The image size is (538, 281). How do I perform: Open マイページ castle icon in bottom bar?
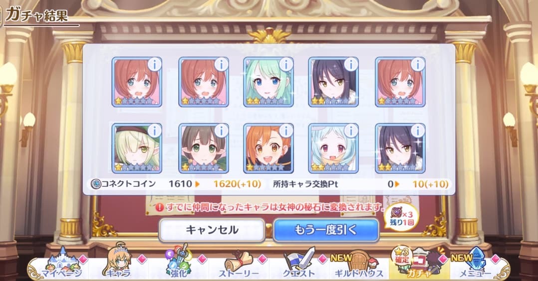point(62,263)
